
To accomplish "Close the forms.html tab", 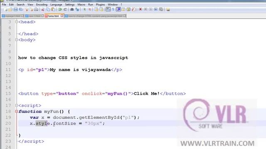I will pyautogui.click(x=62, y=16).
